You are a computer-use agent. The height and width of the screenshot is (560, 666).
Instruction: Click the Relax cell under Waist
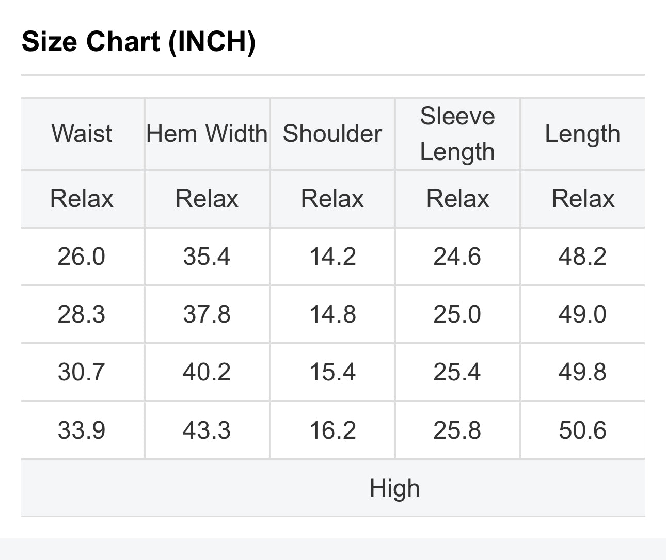pos(82,199)
